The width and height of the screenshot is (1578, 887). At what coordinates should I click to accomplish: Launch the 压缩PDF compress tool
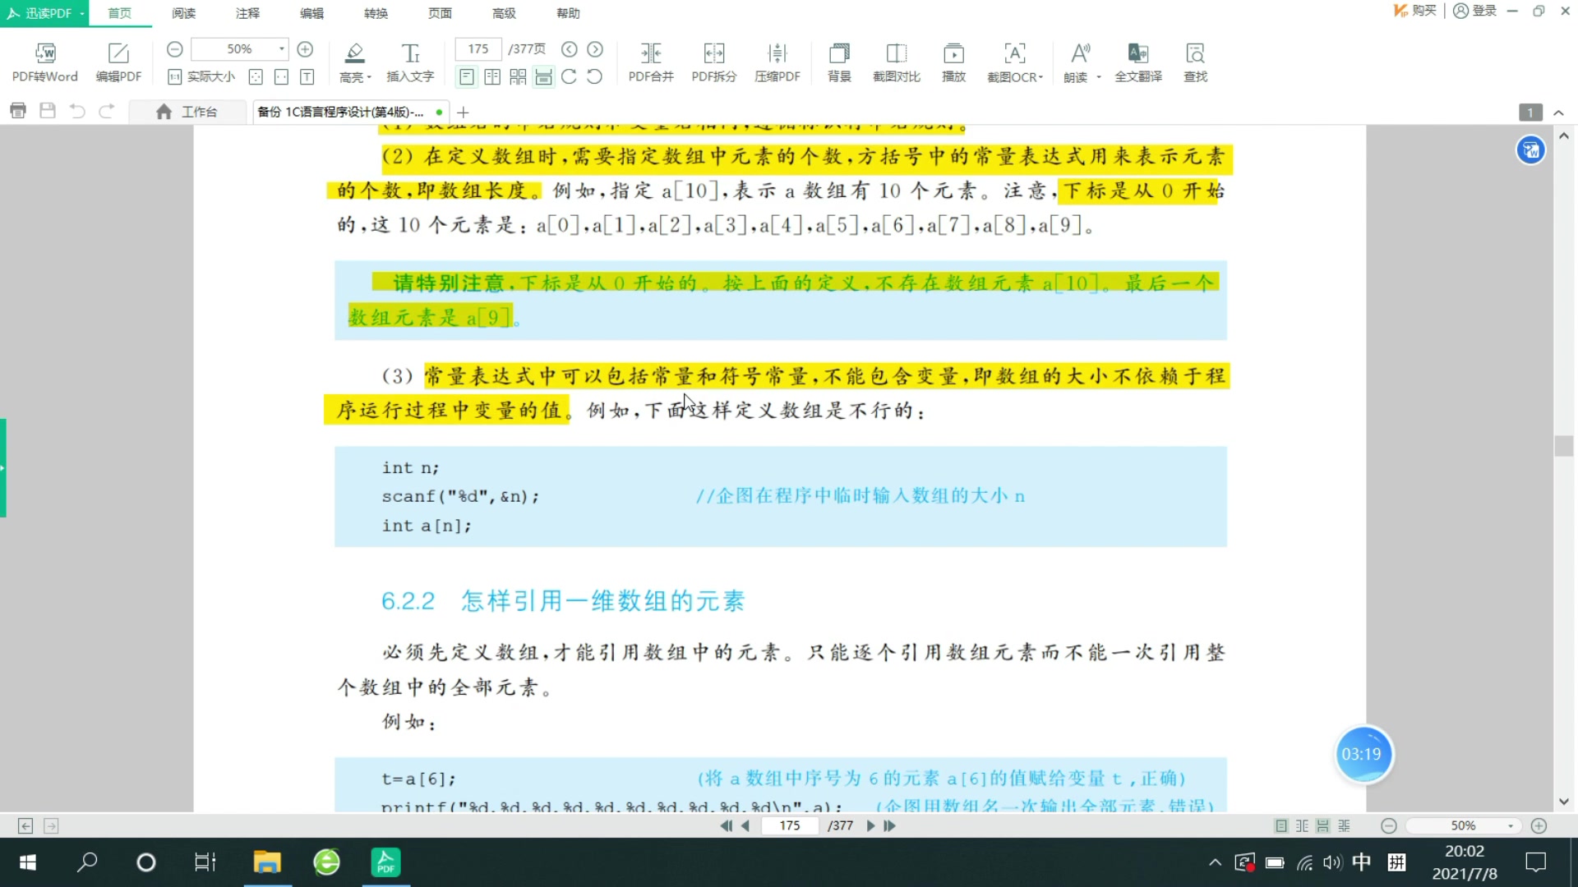coord(777,62)
